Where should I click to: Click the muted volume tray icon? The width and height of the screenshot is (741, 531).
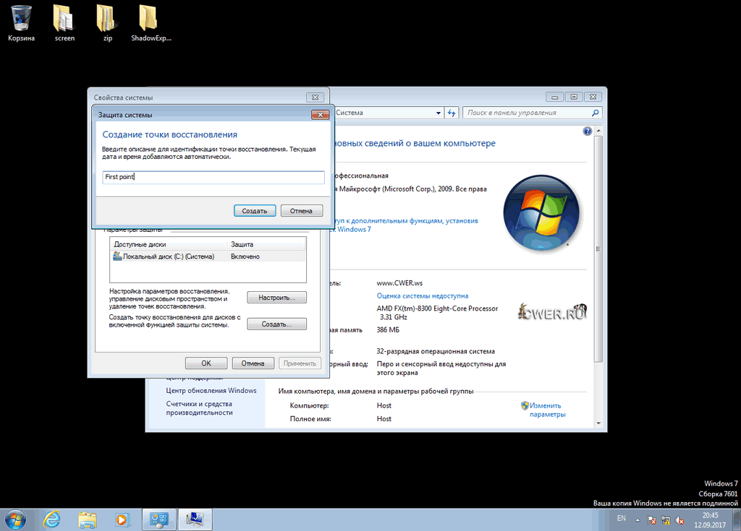click(x=680, y=519)
